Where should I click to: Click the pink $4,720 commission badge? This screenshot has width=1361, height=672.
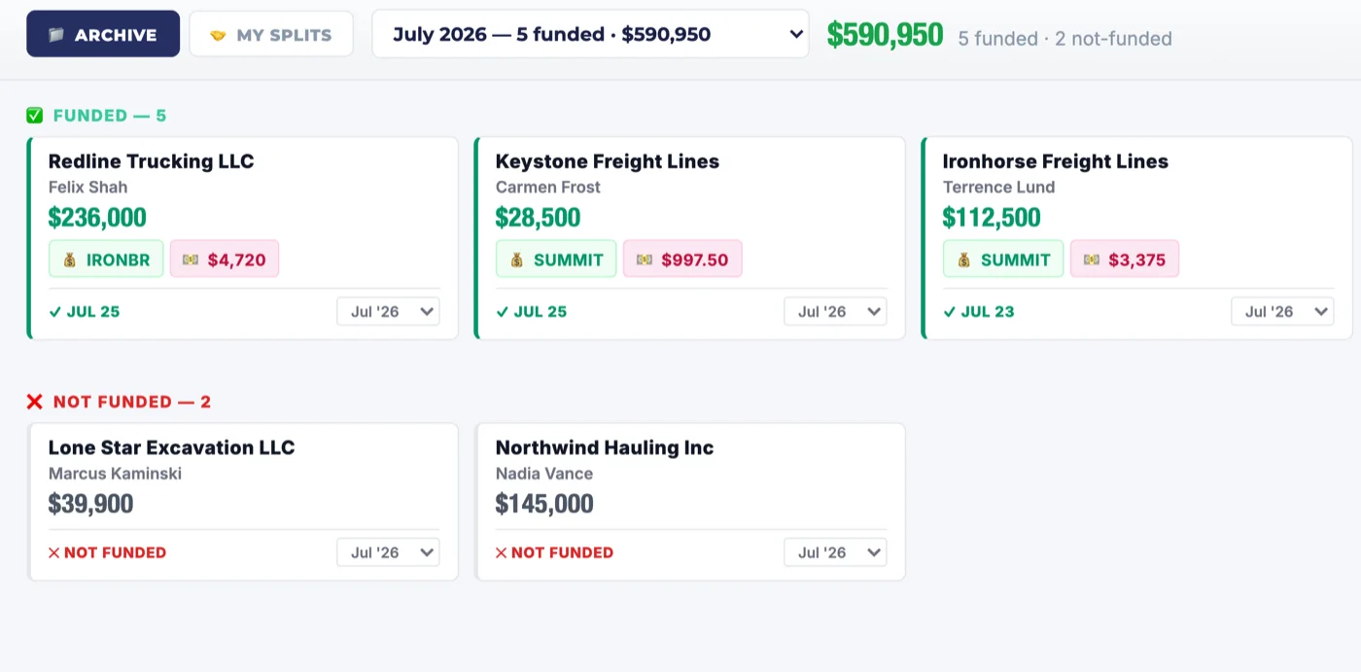[225, 259]
